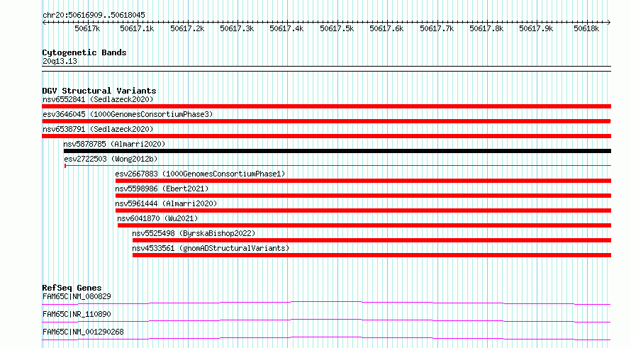Click the Cytogenetic Bands track title
This screenshot has width=631, height=348.
coord(84,52)
